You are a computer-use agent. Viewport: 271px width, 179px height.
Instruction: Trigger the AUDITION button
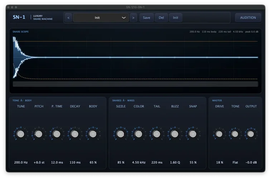click(x=248, y=18)
